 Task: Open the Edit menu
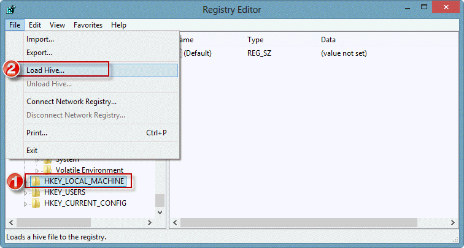(x=35, y=25)
